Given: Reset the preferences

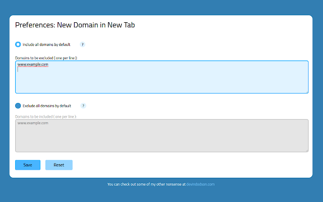Looking at the screenshot, I should [x=59, y=165].
